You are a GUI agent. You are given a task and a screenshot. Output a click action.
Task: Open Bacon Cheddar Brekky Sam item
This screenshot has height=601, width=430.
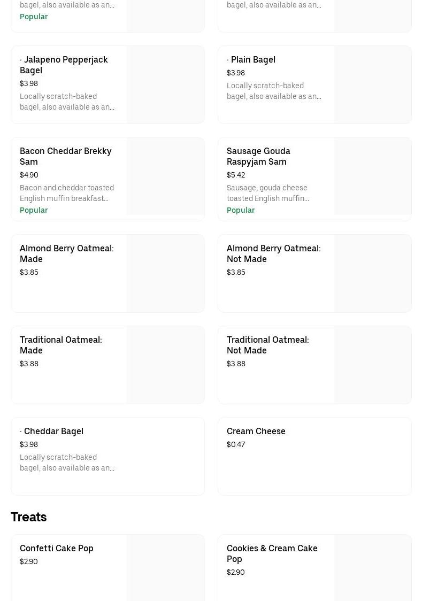(x=65, y=156)
